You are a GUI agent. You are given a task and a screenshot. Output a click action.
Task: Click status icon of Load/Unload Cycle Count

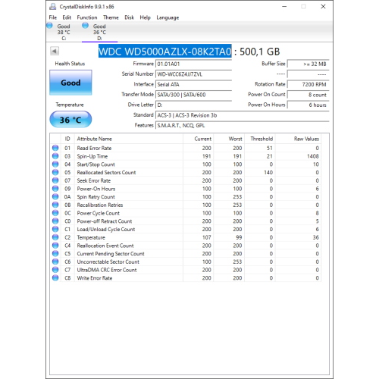(x=55, y=229)
